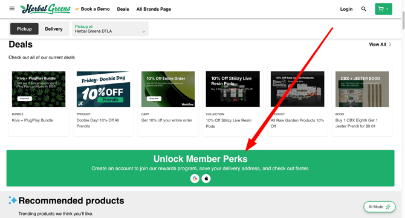Screen dimensions: 405x218
Task: Select the CBX + Jeeter BOGO deal card
Action: (362, 101)
